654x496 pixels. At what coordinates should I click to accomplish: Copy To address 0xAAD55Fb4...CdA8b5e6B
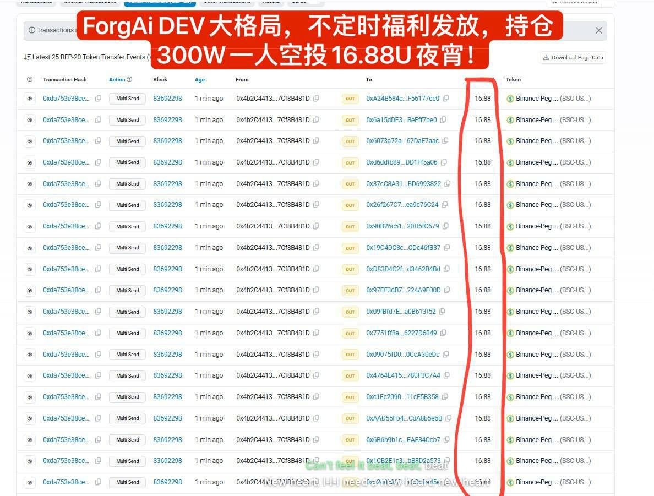click(448, 418)
